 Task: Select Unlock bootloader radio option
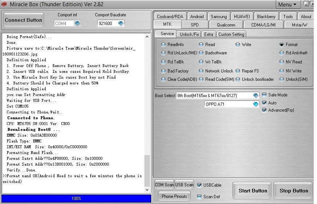coord(238,79)
